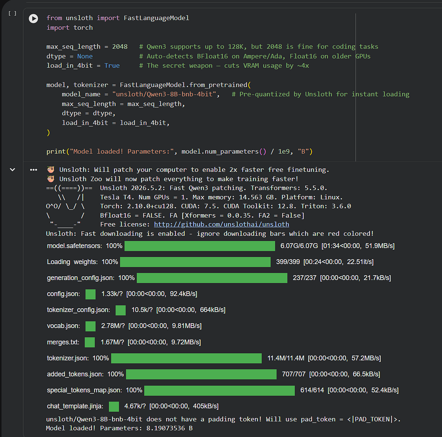
Task: Click the Loading weights progress bar
Action: pyautogui.click(x=196, y=262)
